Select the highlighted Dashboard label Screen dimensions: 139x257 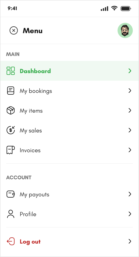35,71
